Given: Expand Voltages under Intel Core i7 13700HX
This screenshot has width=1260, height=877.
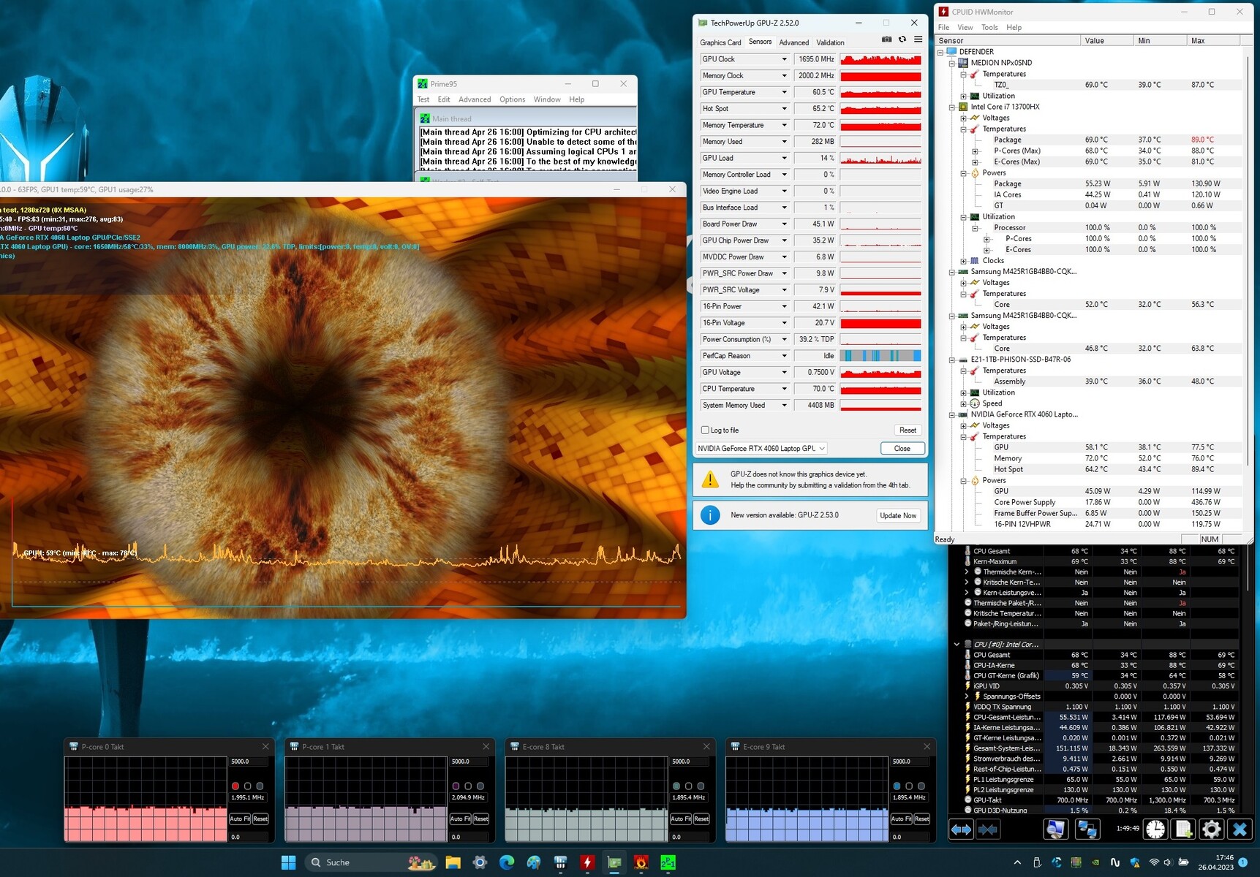Looking at the screenshot, I should [x=964, y=118].
